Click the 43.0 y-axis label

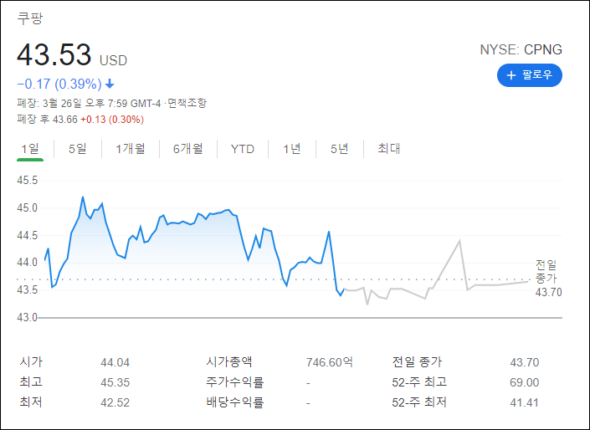point(27,318)
